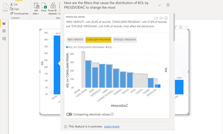223x134 pixels.
Task: Click the help question mark icon
Action: (x=168, y=5)
